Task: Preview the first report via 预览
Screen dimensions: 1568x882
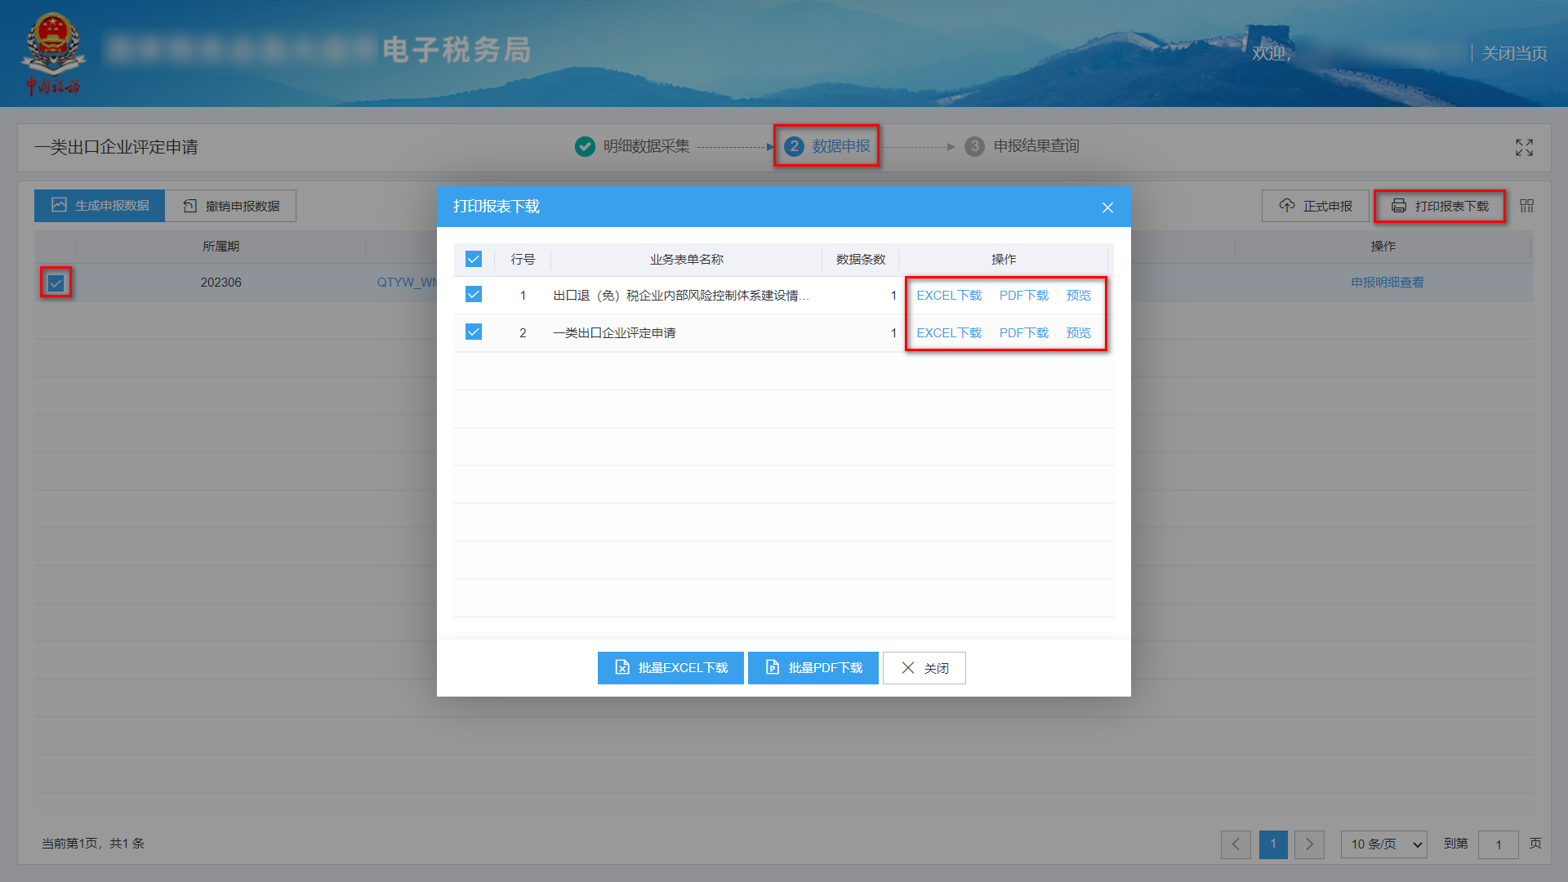Action: point(1078,295)
